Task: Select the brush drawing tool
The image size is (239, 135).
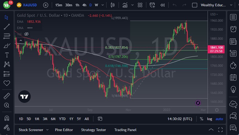Action: pyautogui.click(x=7, y=46)
